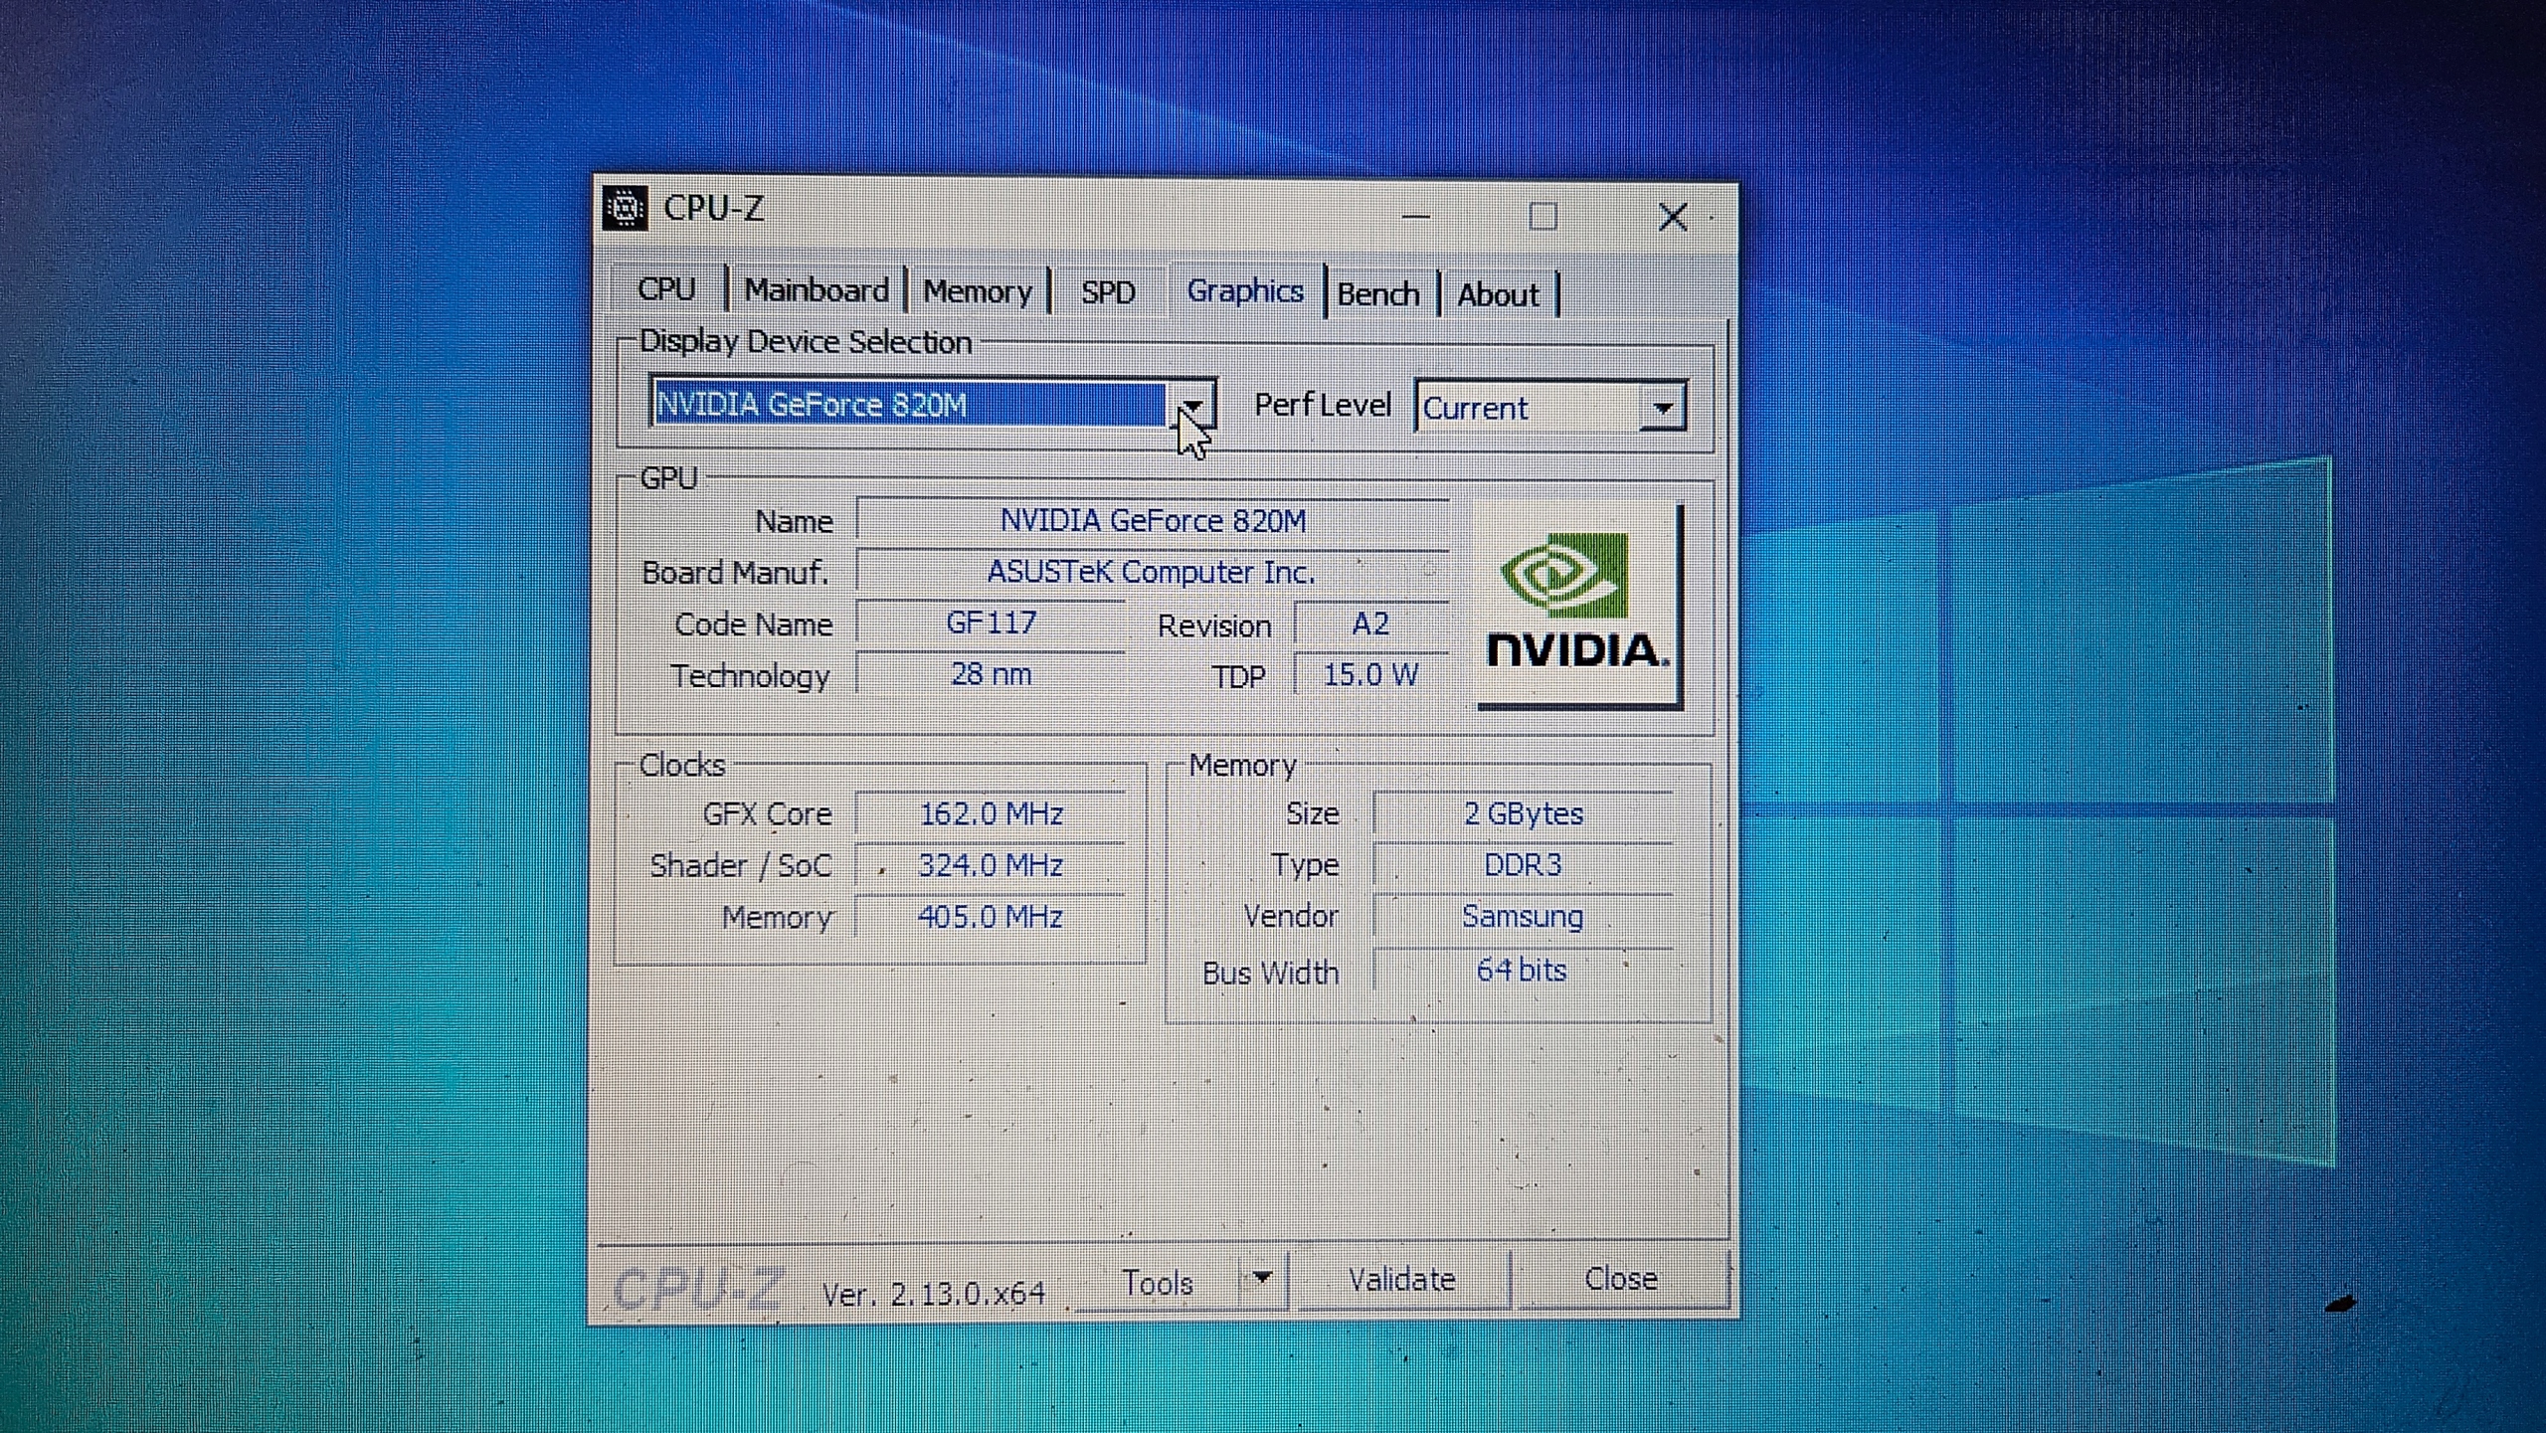
Task: Click the Close button at bottom
Action: [1621, 1279]
